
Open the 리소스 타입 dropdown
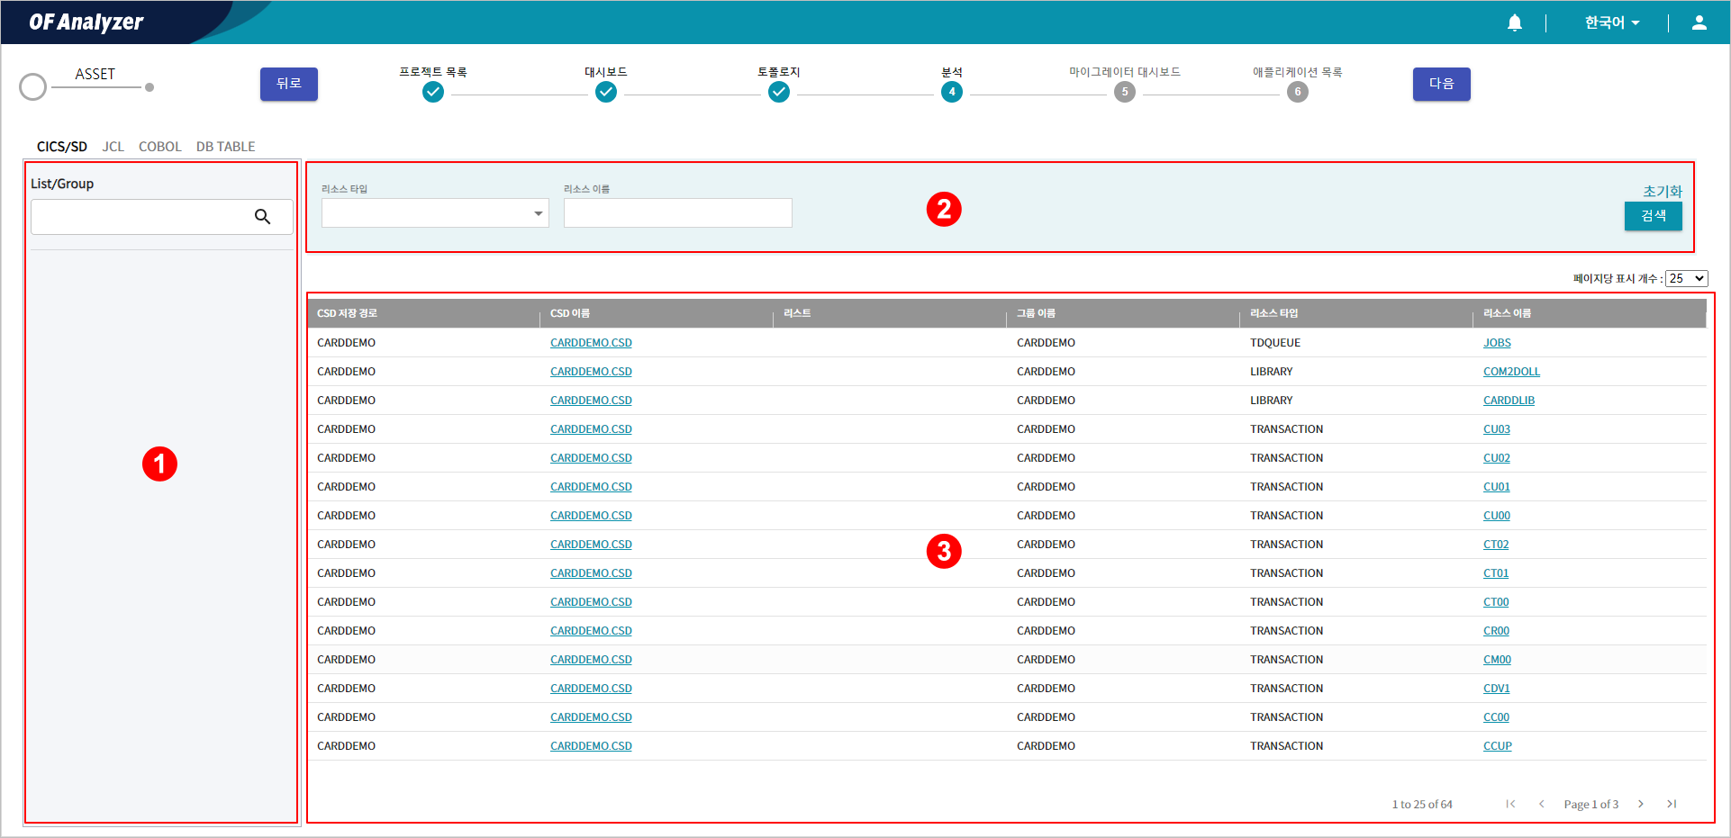(x=435, y=213)
